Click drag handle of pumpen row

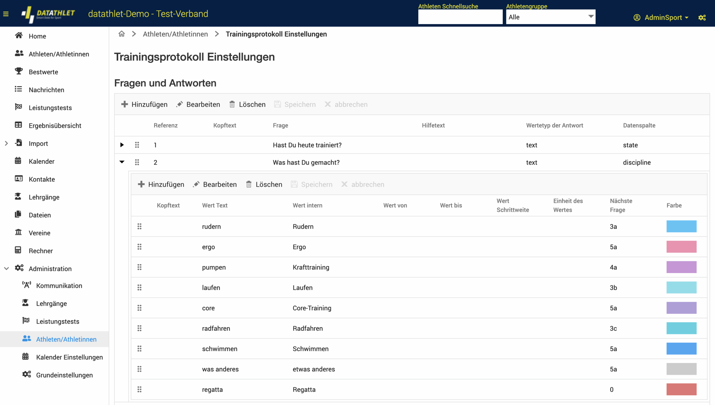point(139,267)
